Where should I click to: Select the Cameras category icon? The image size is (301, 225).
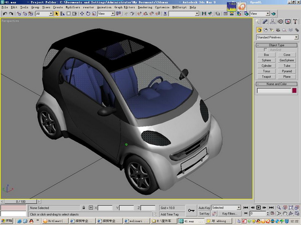pyautogui.click(x=277, y=30)
